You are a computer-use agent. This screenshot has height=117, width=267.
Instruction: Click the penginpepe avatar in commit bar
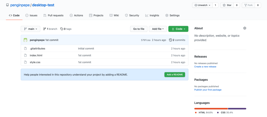click(x=25, y=40)
